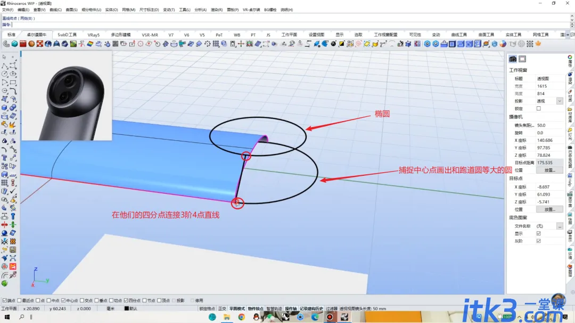Open QQ penguin app from taskbar
This screenshot has height=323, width=575.
click(256, 317)
